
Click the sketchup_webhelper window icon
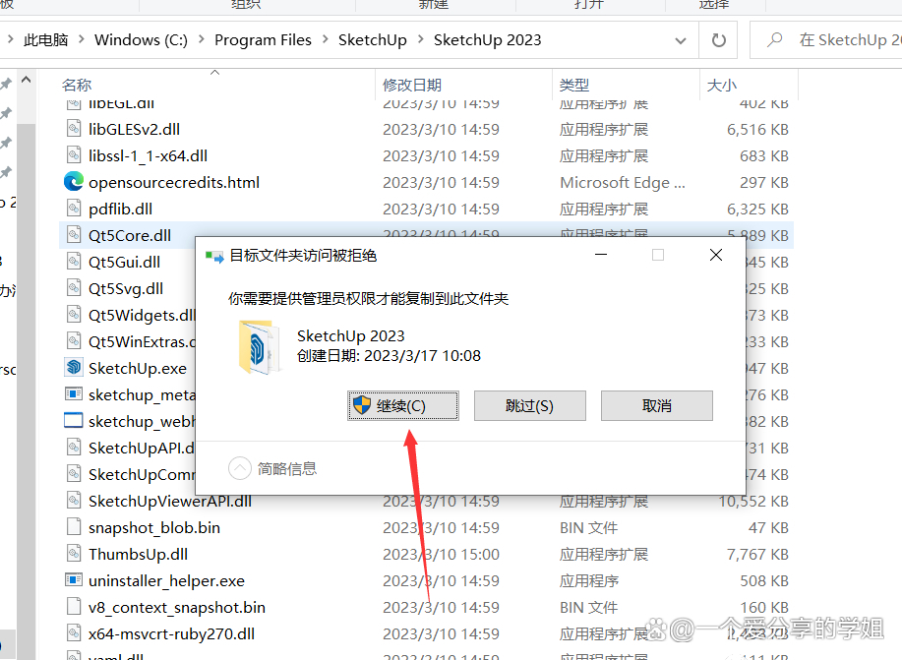click(74, 421)
